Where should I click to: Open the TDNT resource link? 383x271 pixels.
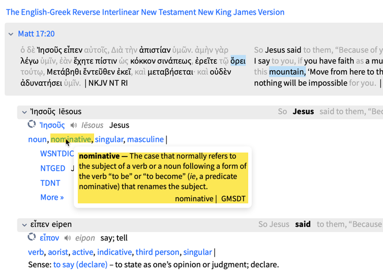coord(50,183)
